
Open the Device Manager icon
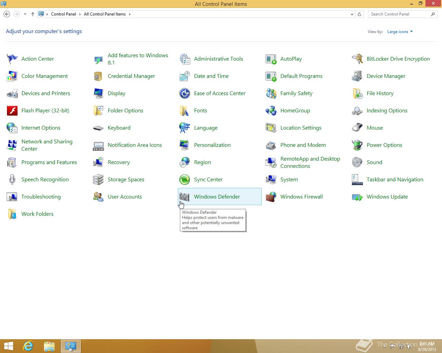(357, 76)
